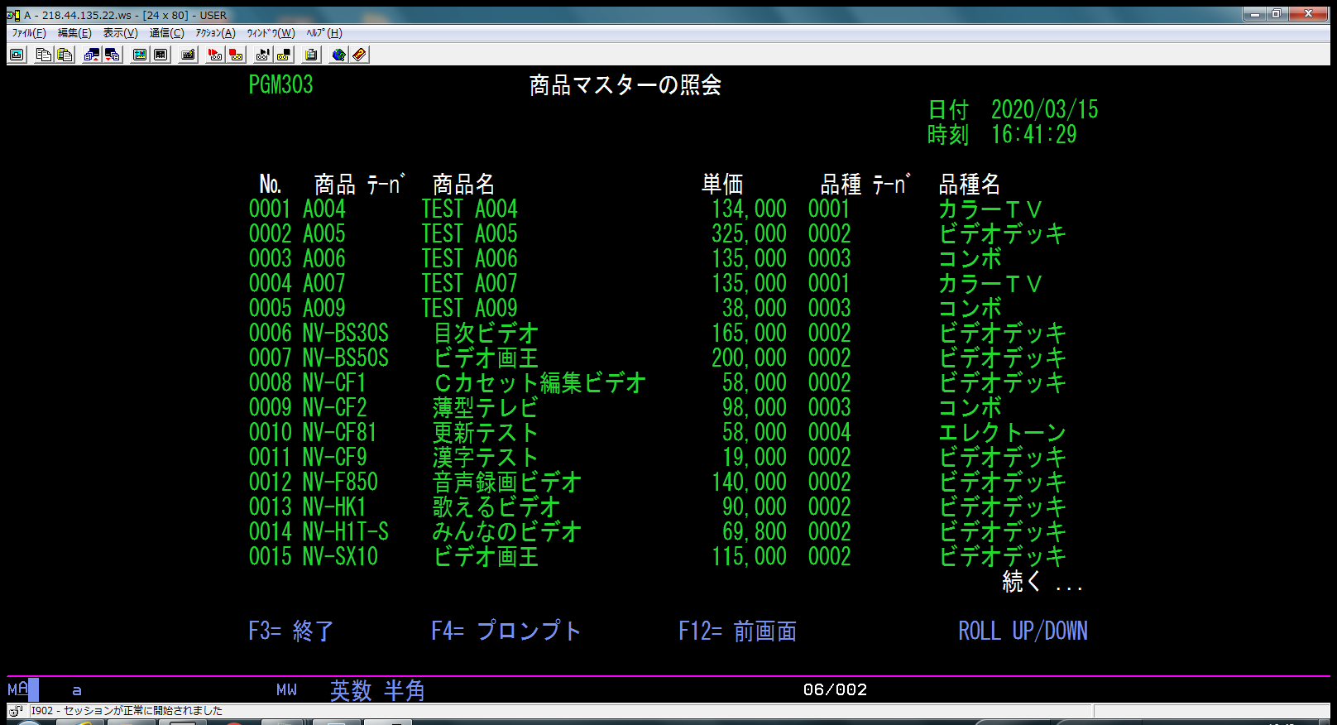1337x725 pixels.
Task: Click the Receive File from Host icon
Action: [113, 55]
